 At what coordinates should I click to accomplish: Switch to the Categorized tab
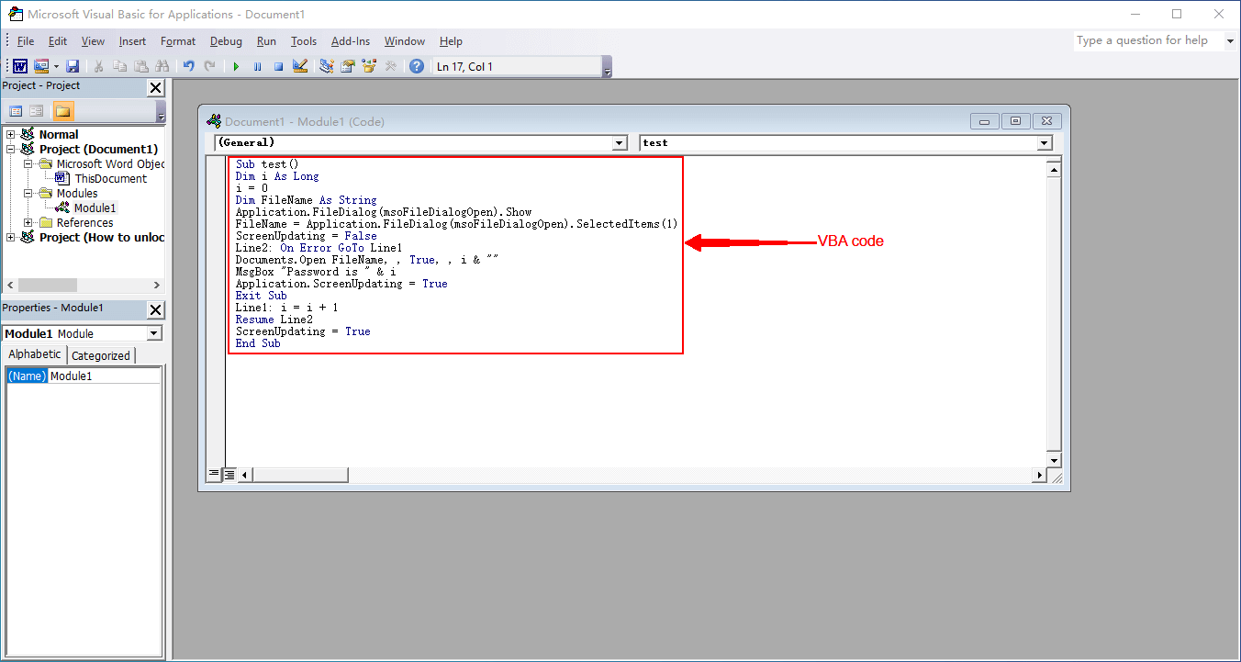coord(101,355)
